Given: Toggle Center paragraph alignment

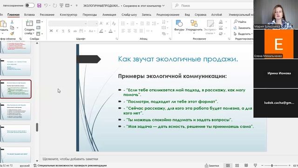Looking at the screenshot, I should pyautogui.click(x=129, y=31).
